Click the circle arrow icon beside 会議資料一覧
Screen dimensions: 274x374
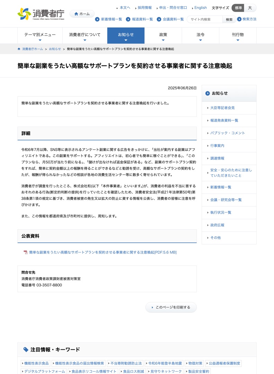coord(159,19)
